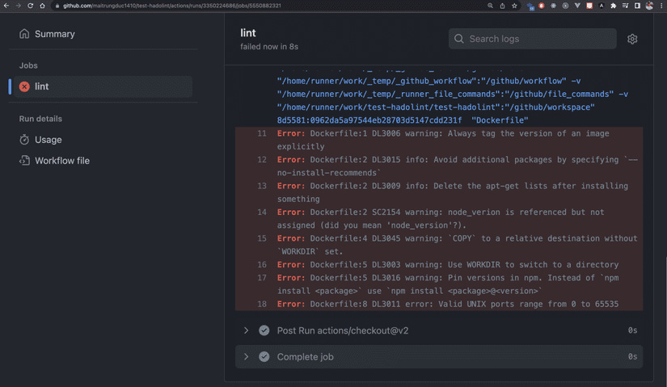
Task: Click the DL3009 apt-get lists error text
Action: 453,192
